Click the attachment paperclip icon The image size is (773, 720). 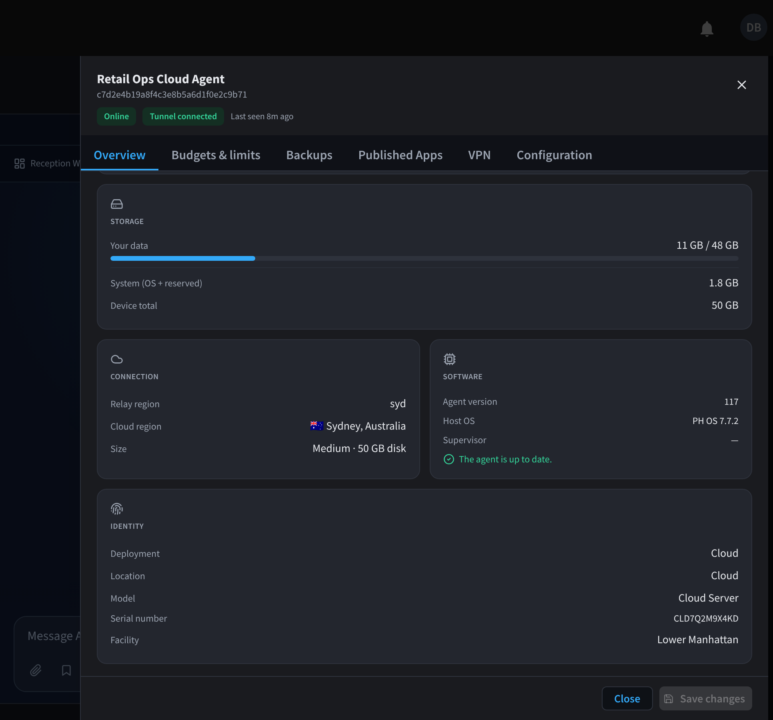(36, 670)
